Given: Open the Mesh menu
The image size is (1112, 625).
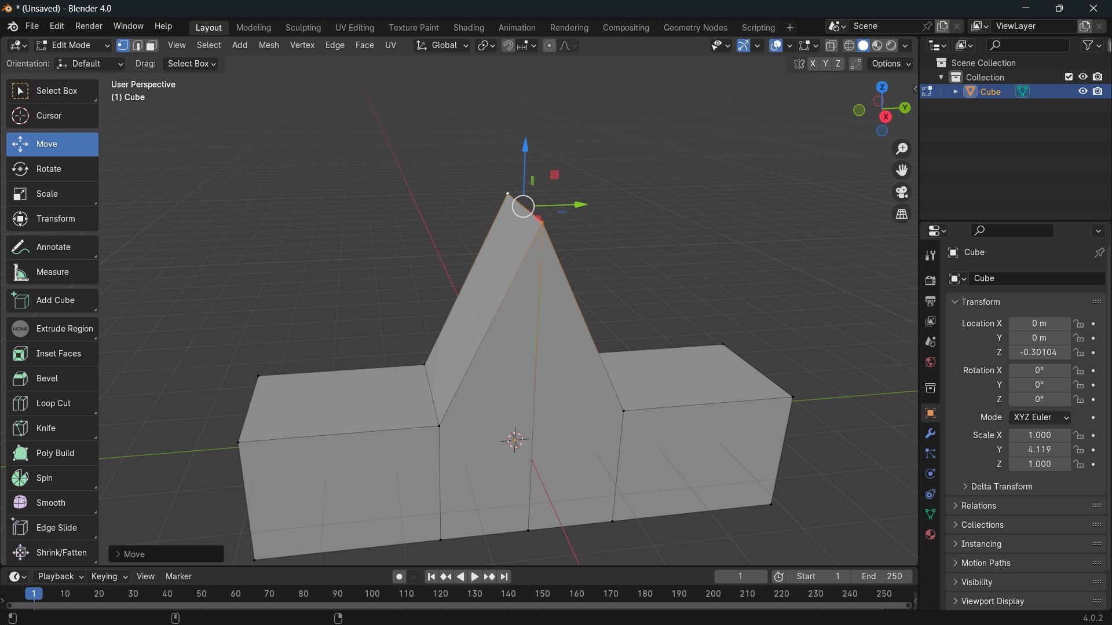Looking at the screenshot, I should click(x=268, y=45).
